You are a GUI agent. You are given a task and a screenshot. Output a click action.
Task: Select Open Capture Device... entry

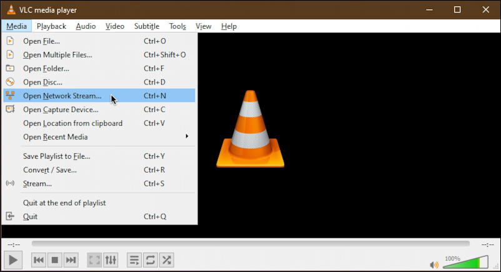click(99, 109)
